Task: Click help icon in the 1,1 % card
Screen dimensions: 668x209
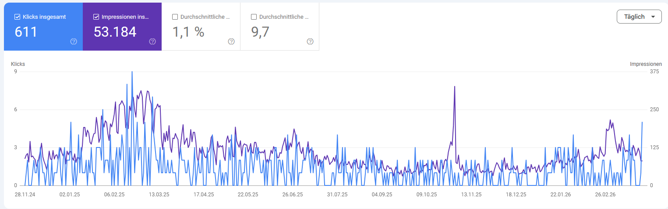Action: 231,41
